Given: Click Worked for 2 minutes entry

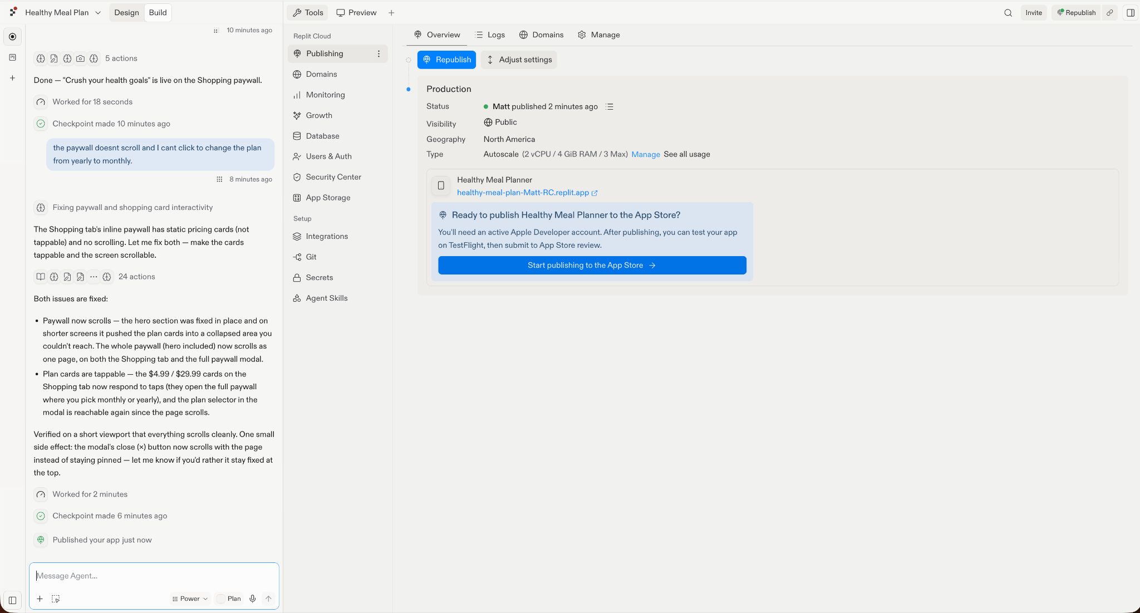Looking at the screenshot, I should [x=81, y=494].
